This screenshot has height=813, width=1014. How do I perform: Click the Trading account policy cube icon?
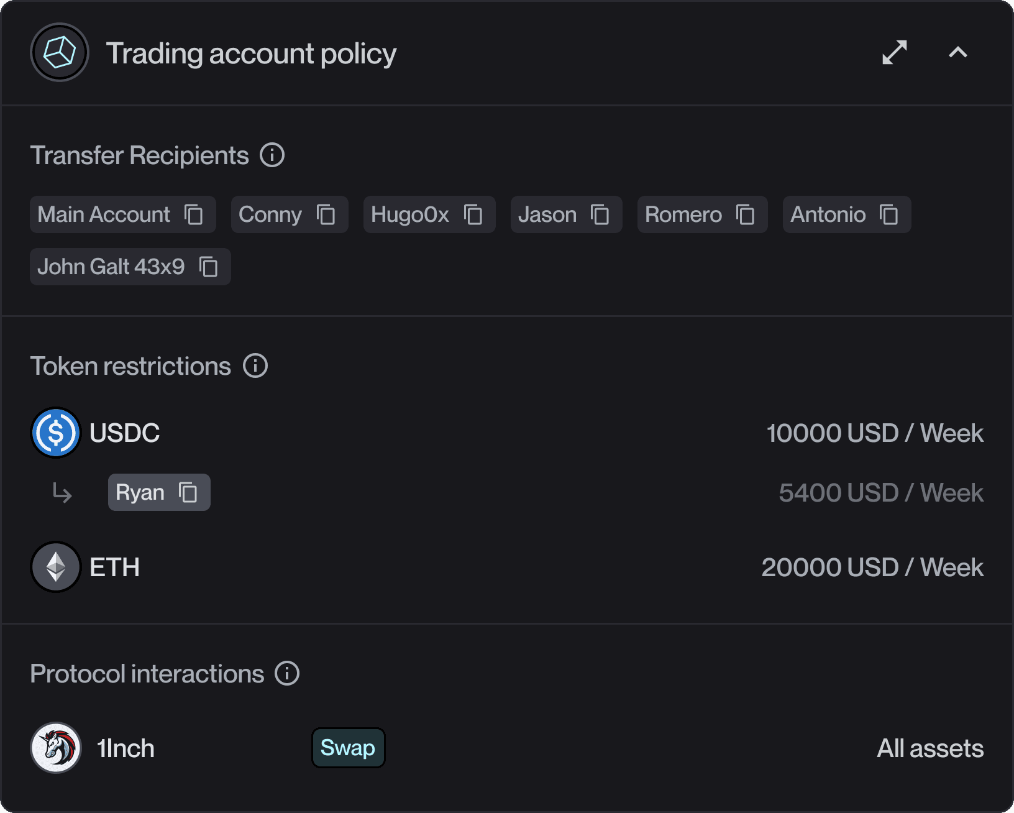click(59, 52)
